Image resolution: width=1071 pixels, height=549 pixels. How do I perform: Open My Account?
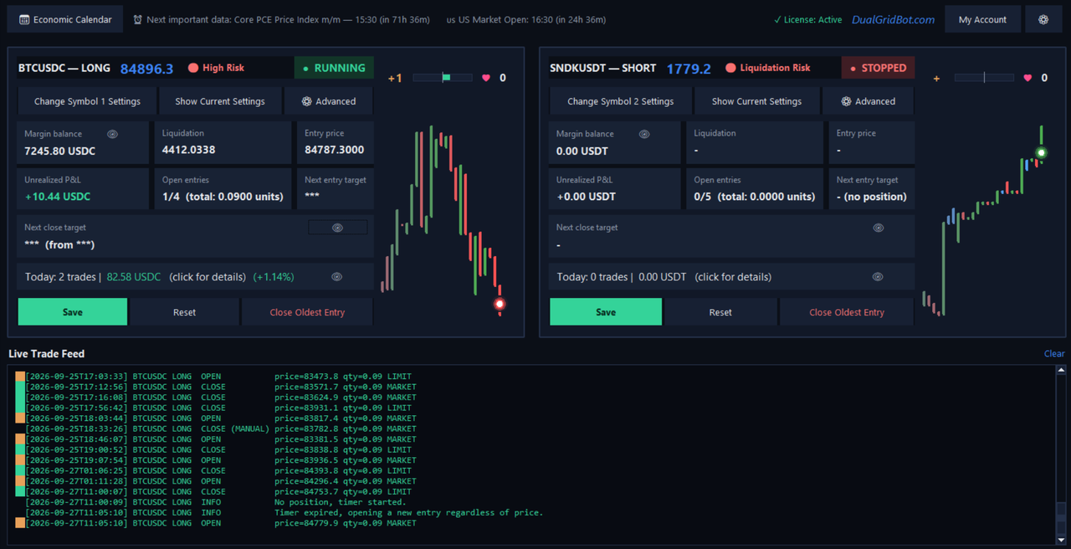(982, 19)
